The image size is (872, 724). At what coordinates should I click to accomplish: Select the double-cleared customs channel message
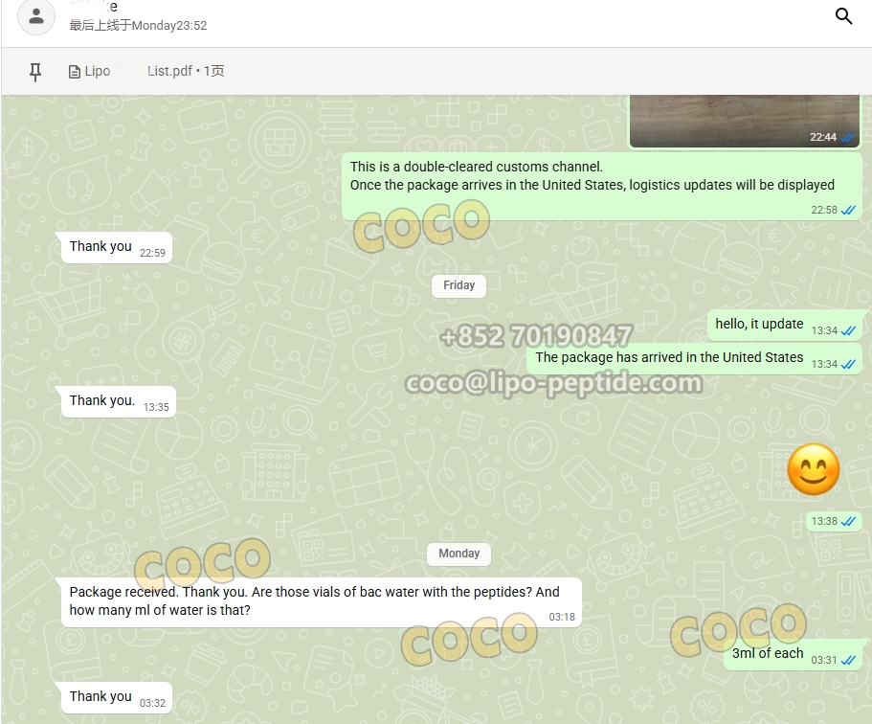tap(602, 187)
